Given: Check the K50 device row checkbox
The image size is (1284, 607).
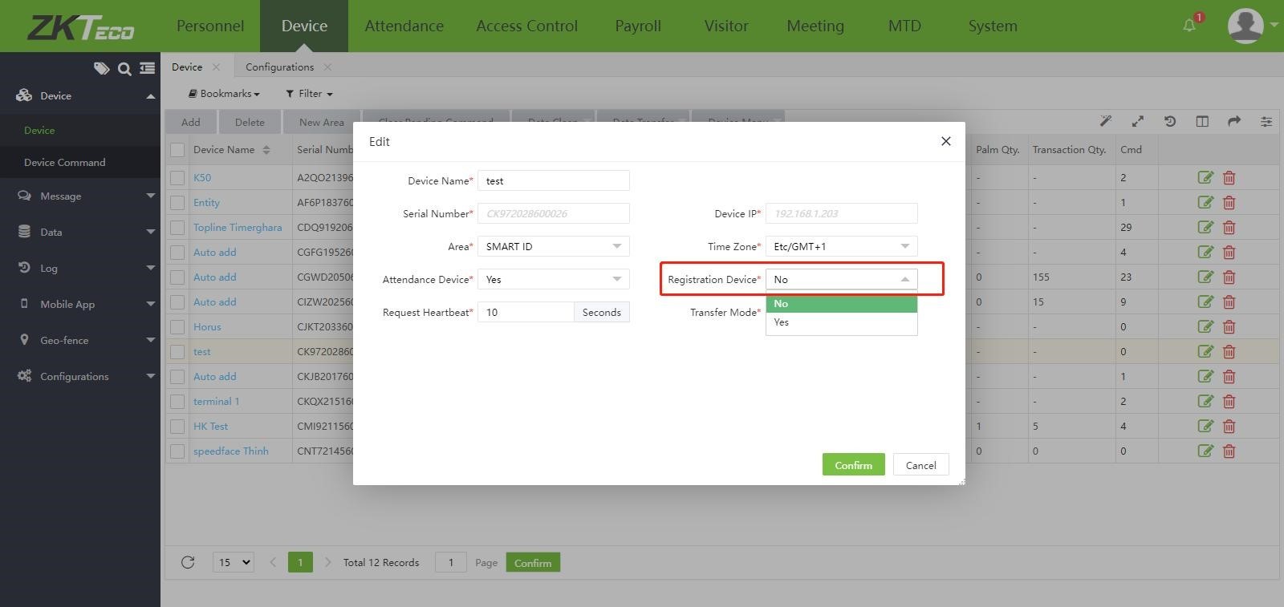Looking at the screenshot, I should point(177,178).
